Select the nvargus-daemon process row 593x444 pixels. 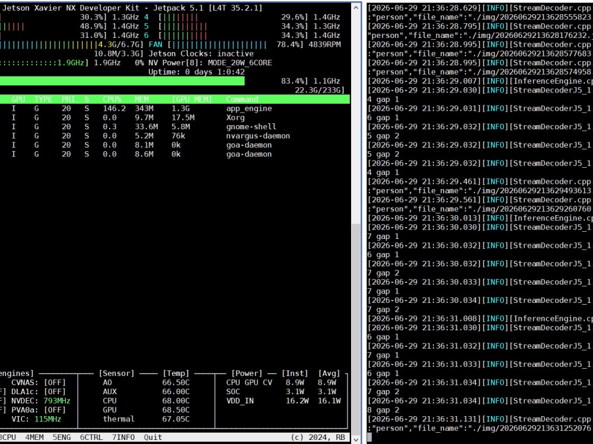pyautogui.click(x=175, y=136)
